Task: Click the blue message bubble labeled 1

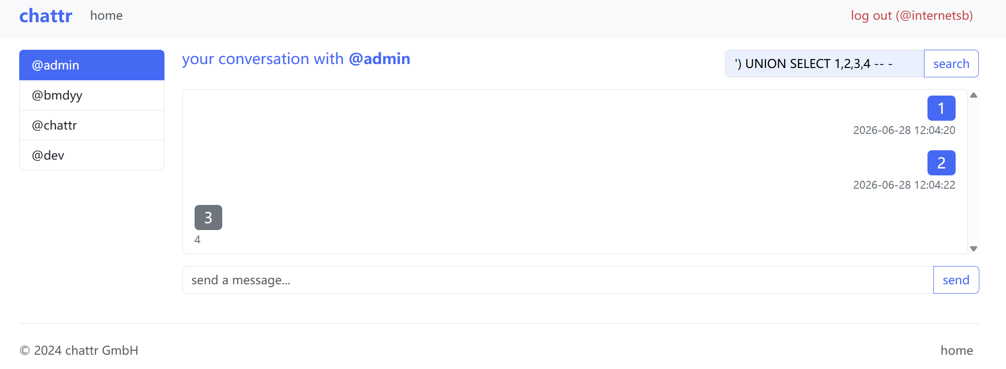Action: tap(941, 108)
